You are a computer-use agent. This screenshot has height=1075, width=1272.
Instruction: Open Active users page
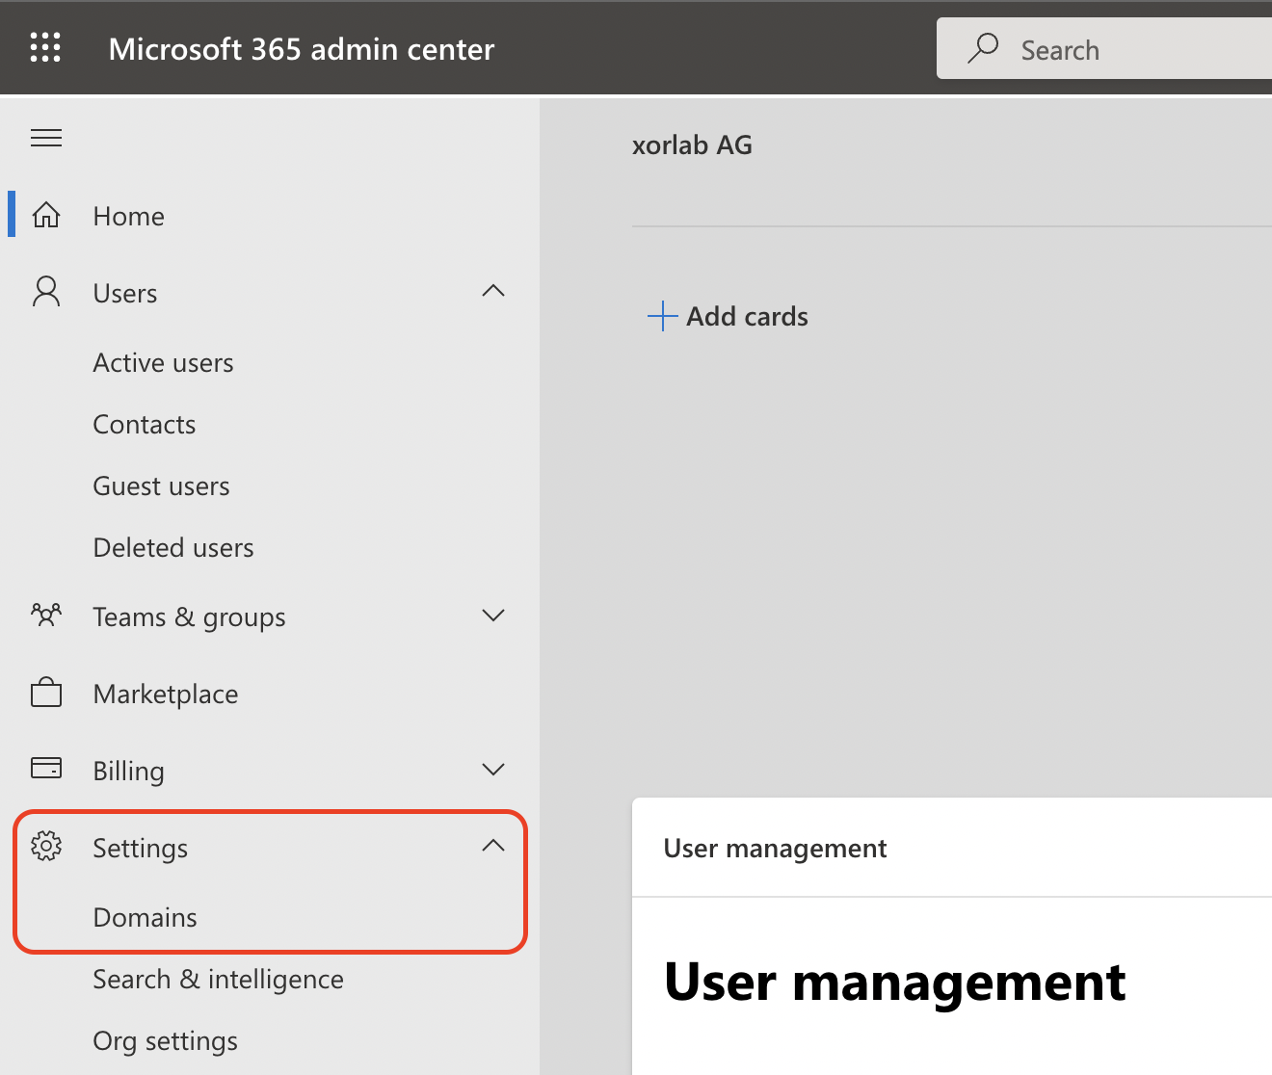pos(164,363)
